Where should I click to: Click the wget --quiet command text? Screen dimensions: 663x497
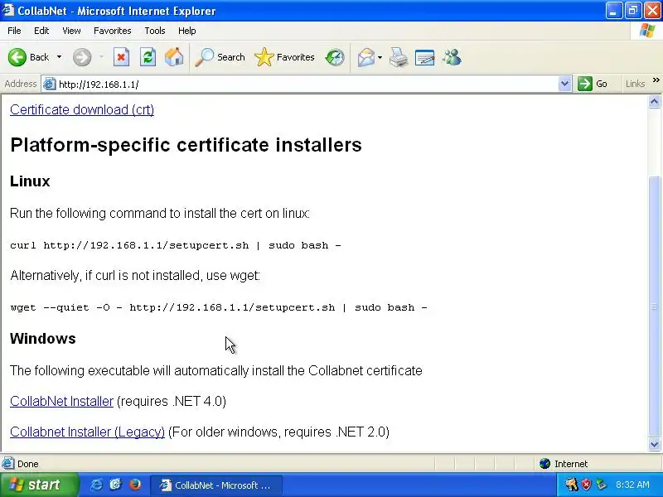219,307
